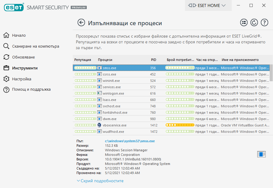Image resolution: width=273 pixels, height=188 pixels.
Task: Click the fontdrvhost.exe process icon
Action: tap(99, 112)
